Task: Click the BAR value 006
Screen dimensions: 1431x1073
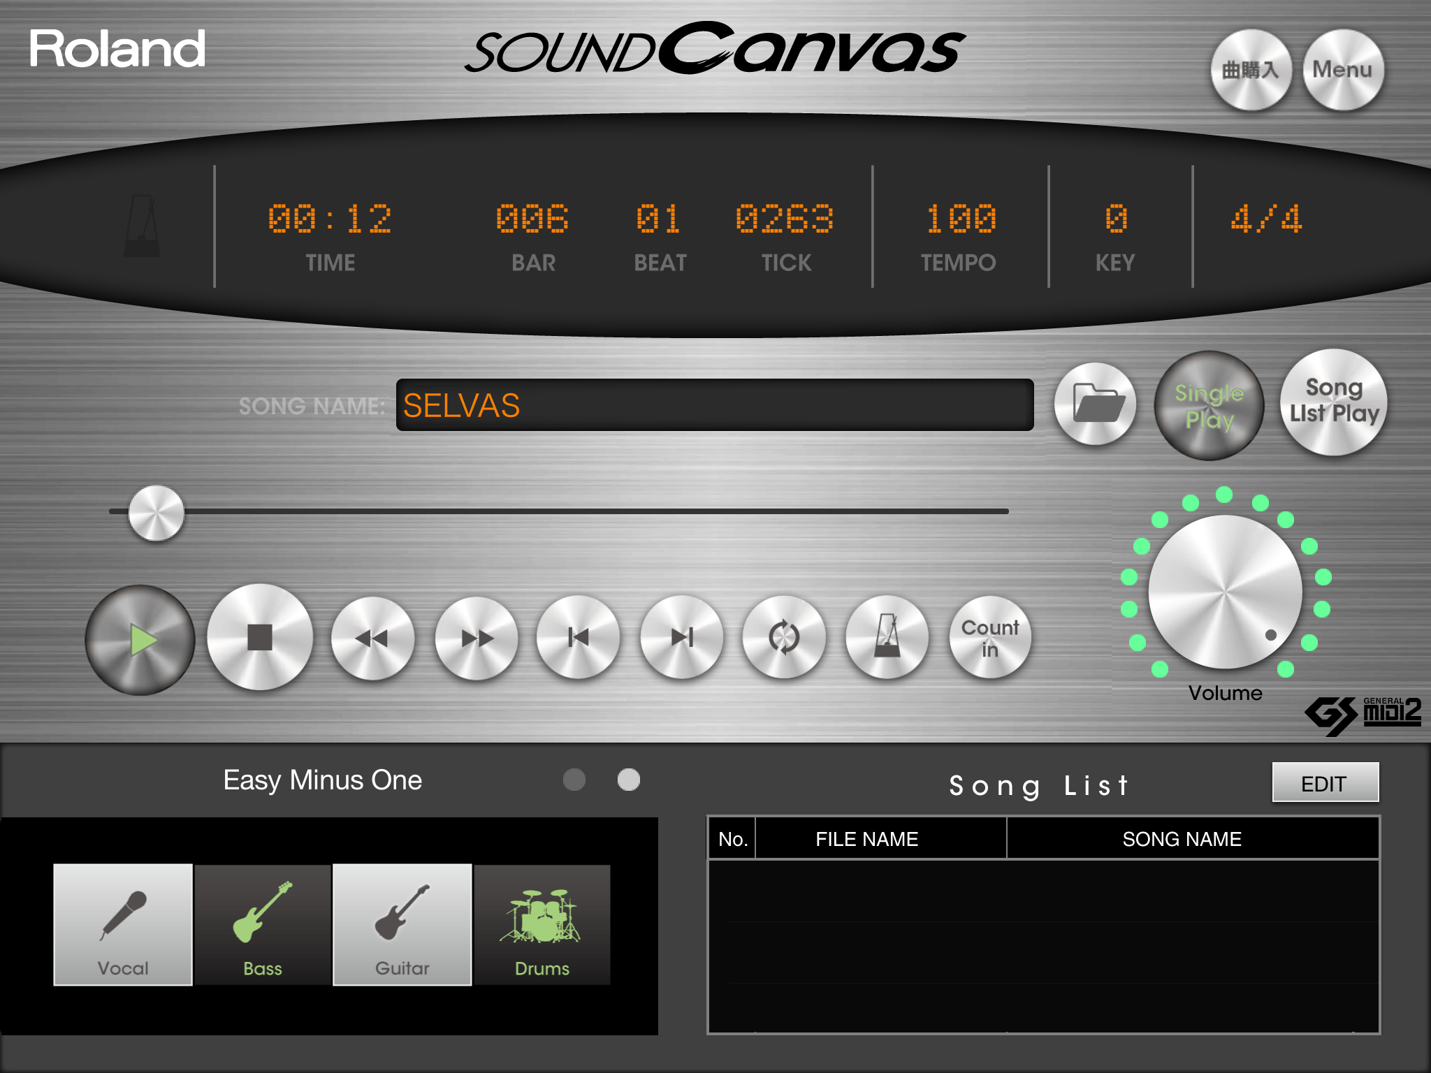Action: 532,219
